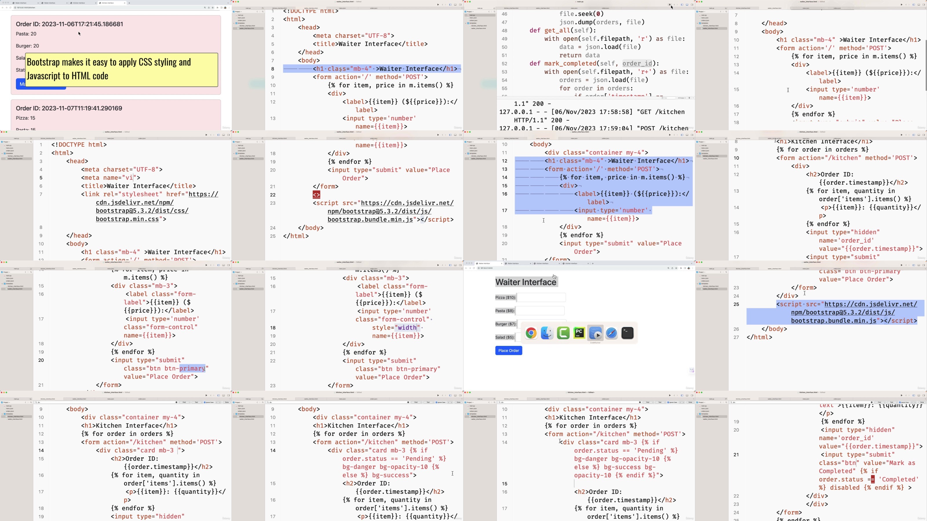The height and width of the screenshot is (521, 927).
Task: Click the zoom magnifier in 127.0.0.1:5000 browser
Action: click(668, 268)
